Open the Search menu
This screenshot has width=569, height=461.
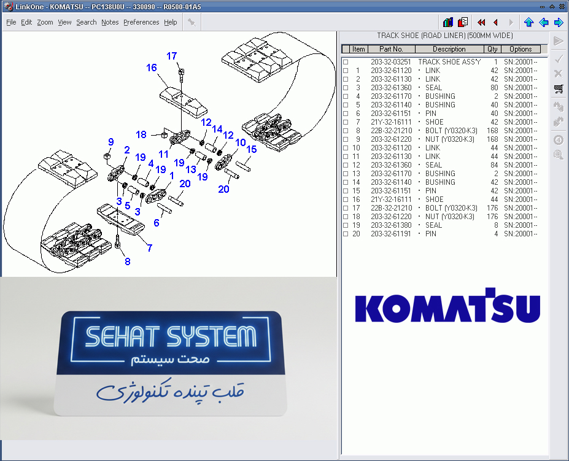coord(87,22)
